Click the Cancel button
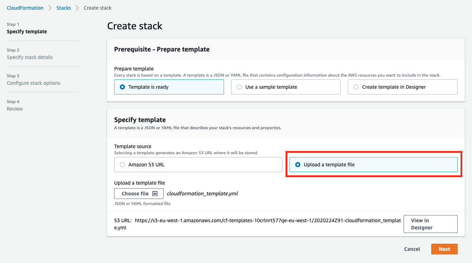This screenshot has width=472, height=263. coord(412,249)
